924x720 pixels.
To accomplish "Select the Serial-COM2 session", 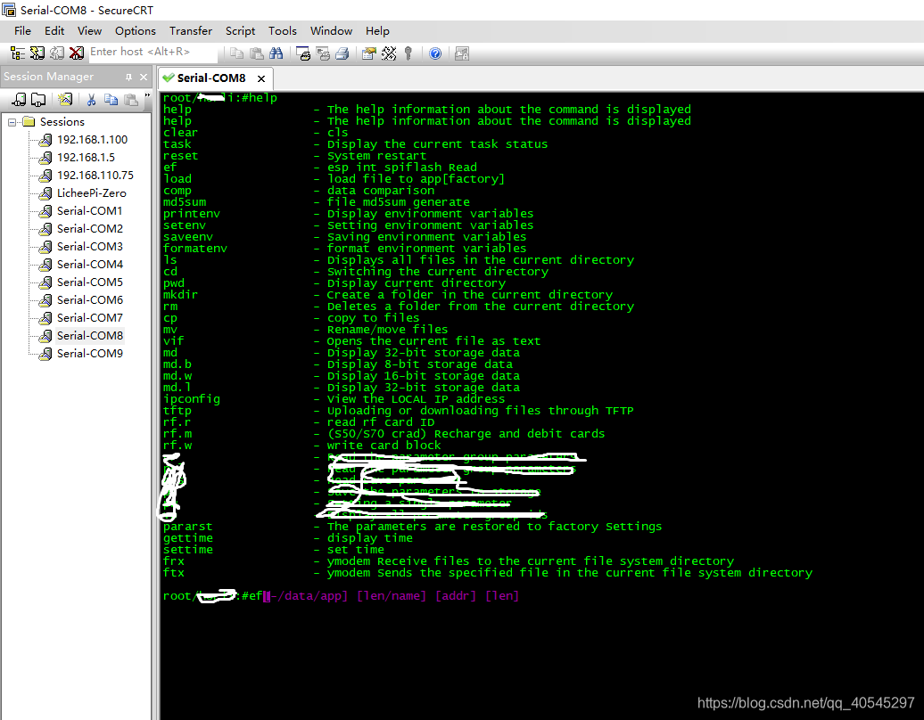I will pos(89,228).
